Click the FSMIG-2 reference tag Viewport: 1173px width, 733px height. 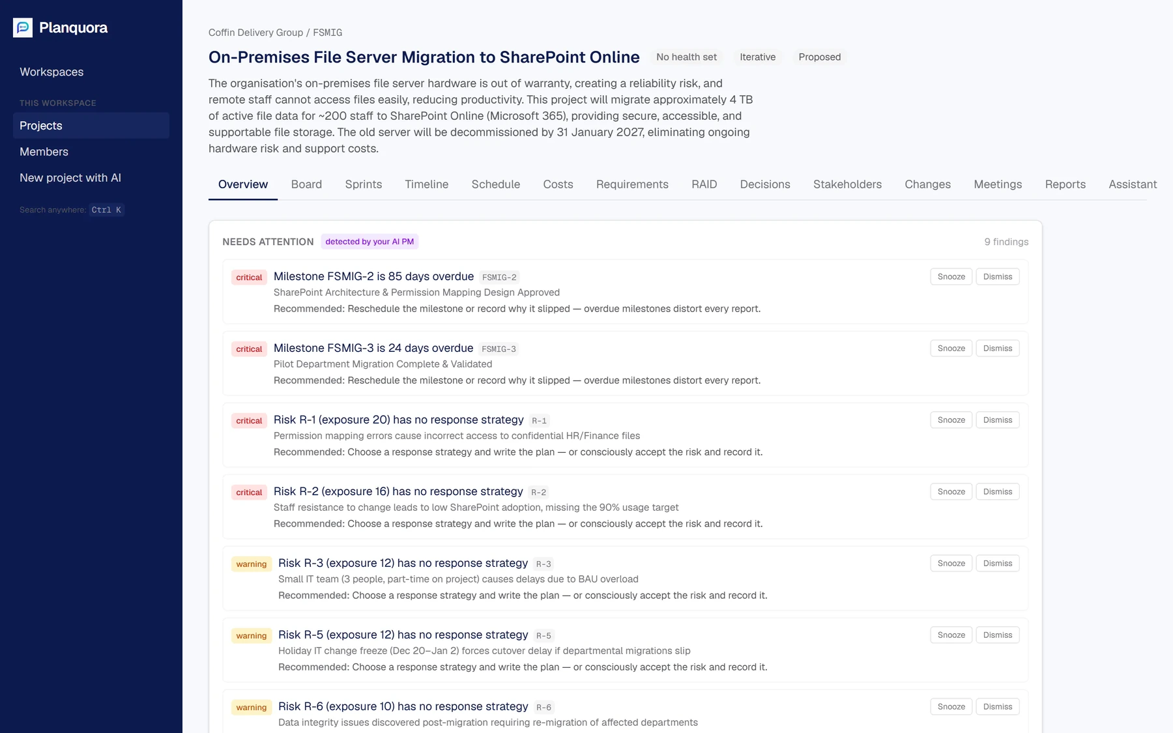(x=499, y=278)
